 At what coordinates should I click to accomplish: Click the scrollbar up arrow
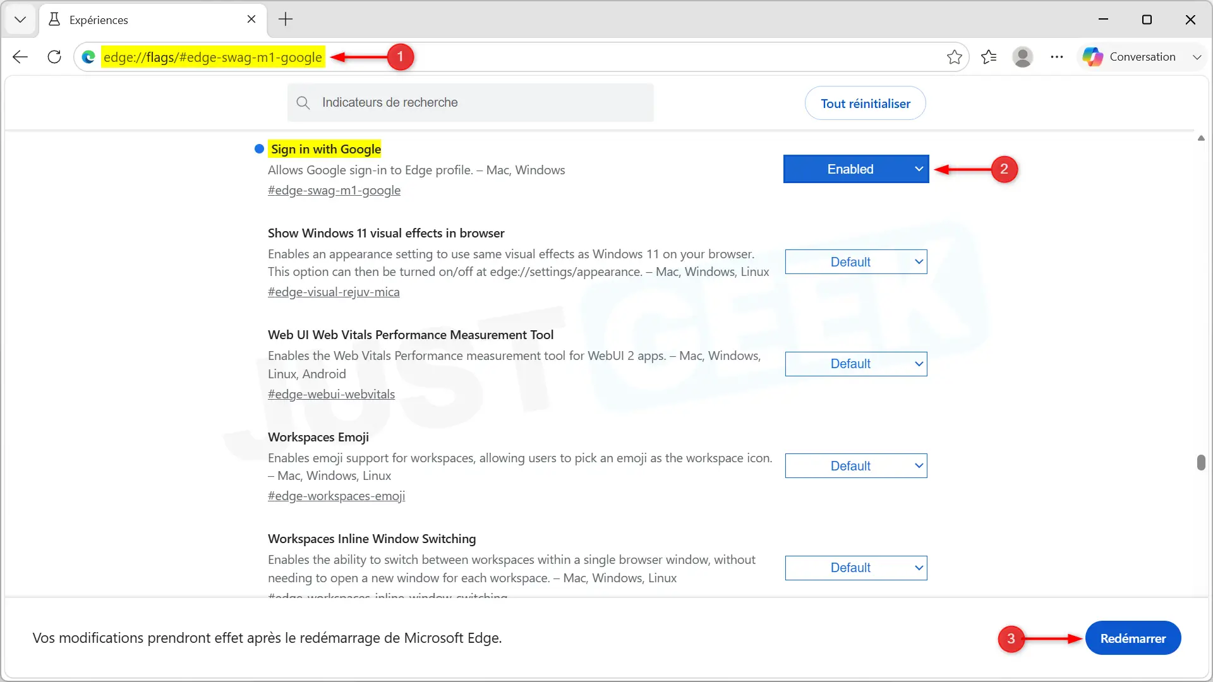coord(1201,138)
